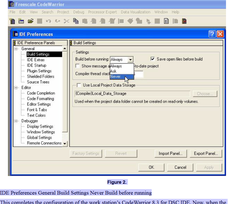228x204 pixels.
Task: Click the Local_Data_Storage path field
Action: (132, 94)
